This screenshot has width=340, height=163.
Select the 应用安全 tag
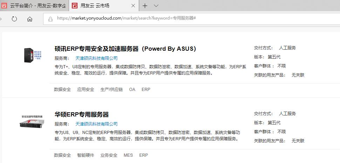tap(86, 90)
